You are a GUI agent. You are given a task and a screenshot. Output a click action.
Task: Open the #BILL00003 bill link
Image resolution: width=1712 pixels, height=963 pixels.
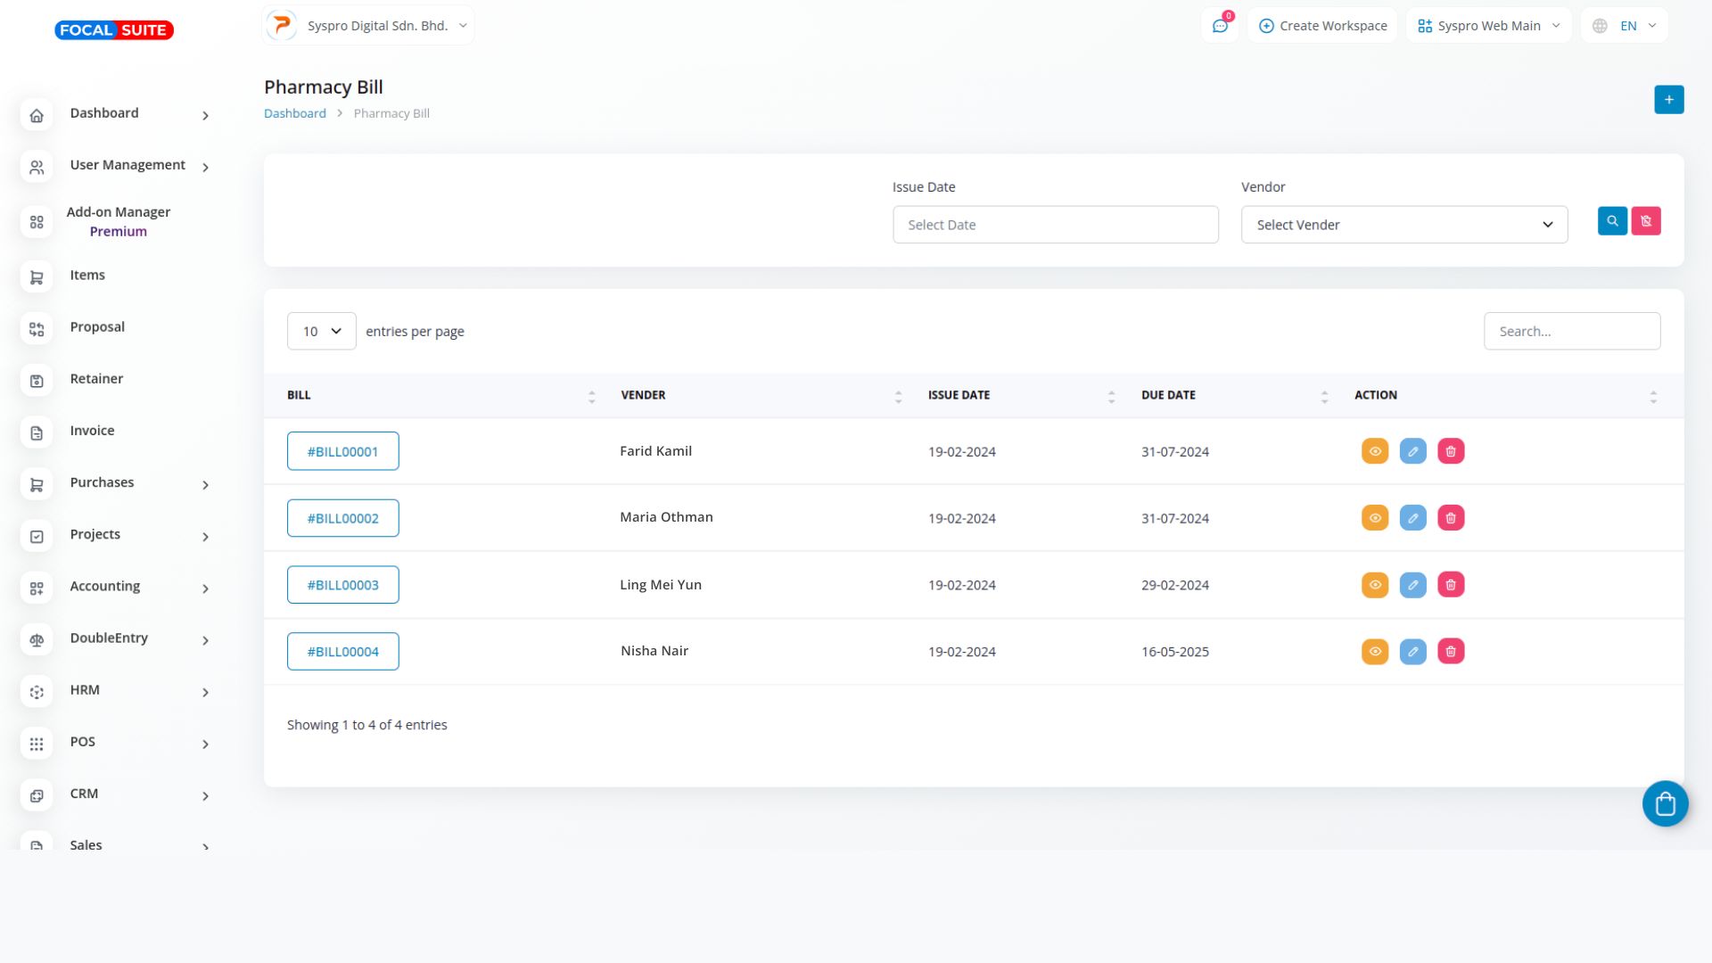tap(342, 585)
